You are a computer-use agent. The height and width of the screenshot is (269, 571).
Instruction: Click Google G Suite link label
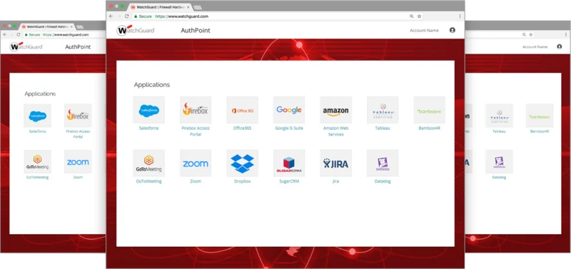click(x=289, y=128)
